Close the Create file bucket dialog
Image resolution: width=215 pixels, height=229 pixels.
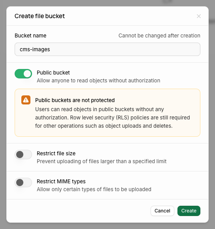click(198, 16)
